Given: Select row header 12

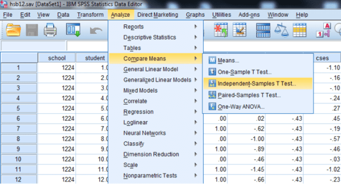Looking at the screenshot, I should point(19,179).
